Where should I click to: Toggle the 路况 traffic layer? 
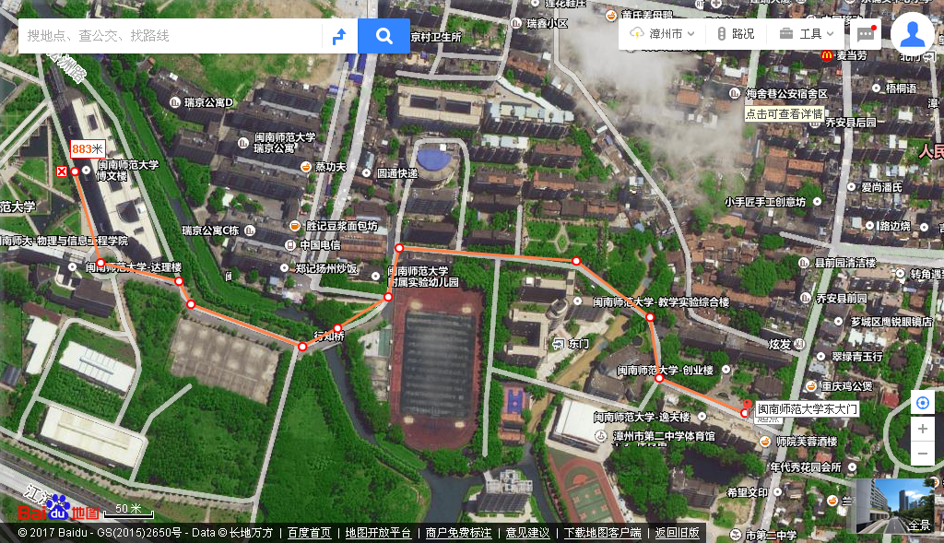(x=735, y=34)
